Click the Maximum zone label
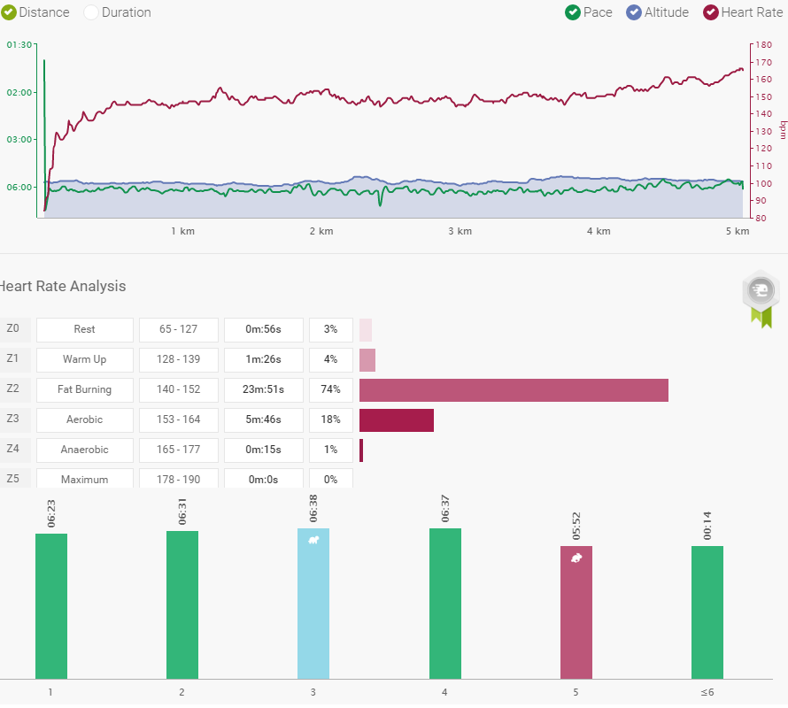Screen dimensions: 788x708 (x=85, y=479)
